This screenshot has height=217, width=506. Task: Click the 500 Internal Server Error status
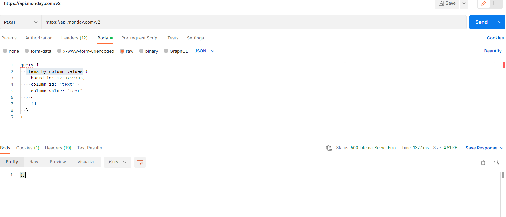(374, 148)
